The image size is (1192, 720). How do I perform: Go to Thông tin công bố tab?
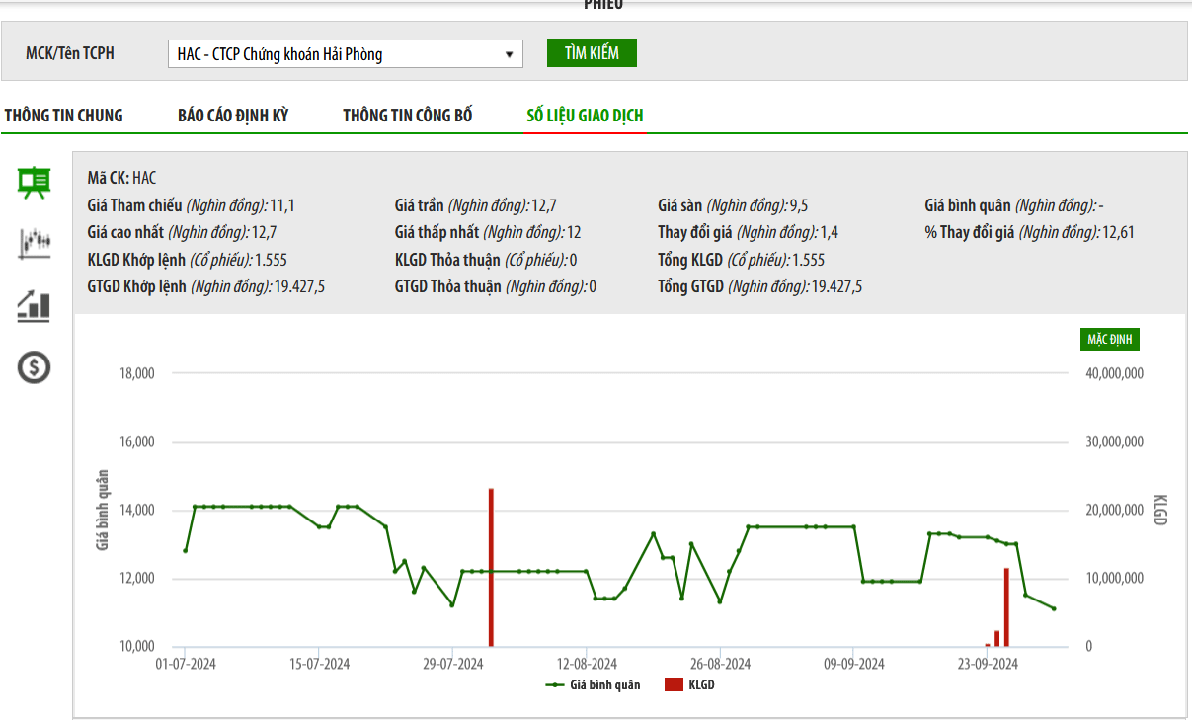coord(408,116)
